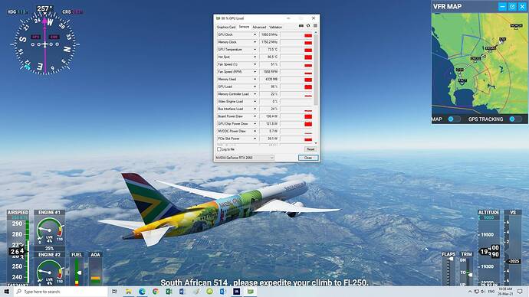Minimize the VFR MAP panel
The height and width of the screenshot is (297, 529).
(502, 6)
